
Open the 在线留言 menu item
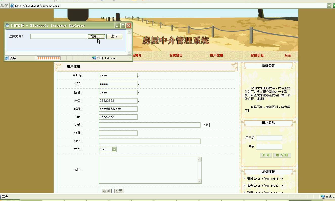tap(176, 55)
